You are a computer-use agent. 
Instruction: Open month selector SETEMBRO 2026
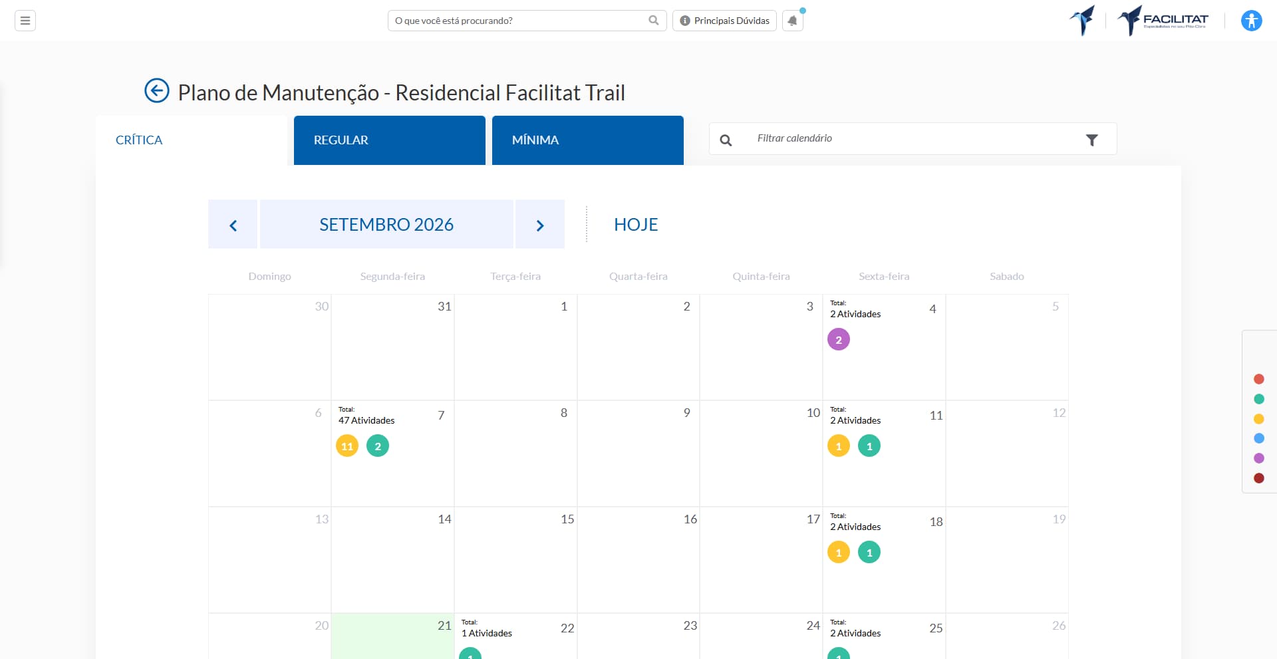coord(386,224)
